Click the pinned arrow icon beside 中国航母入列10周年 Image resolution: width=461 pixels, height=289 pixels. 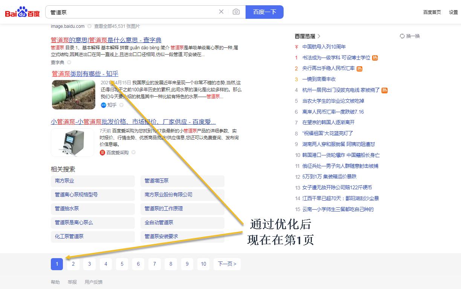tap(296, 47)
